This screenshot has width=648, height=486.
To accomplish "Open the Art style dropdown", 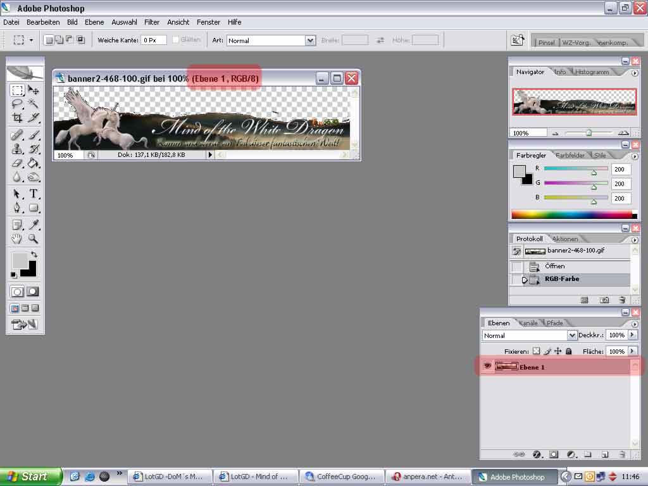I will click(310, 40).
